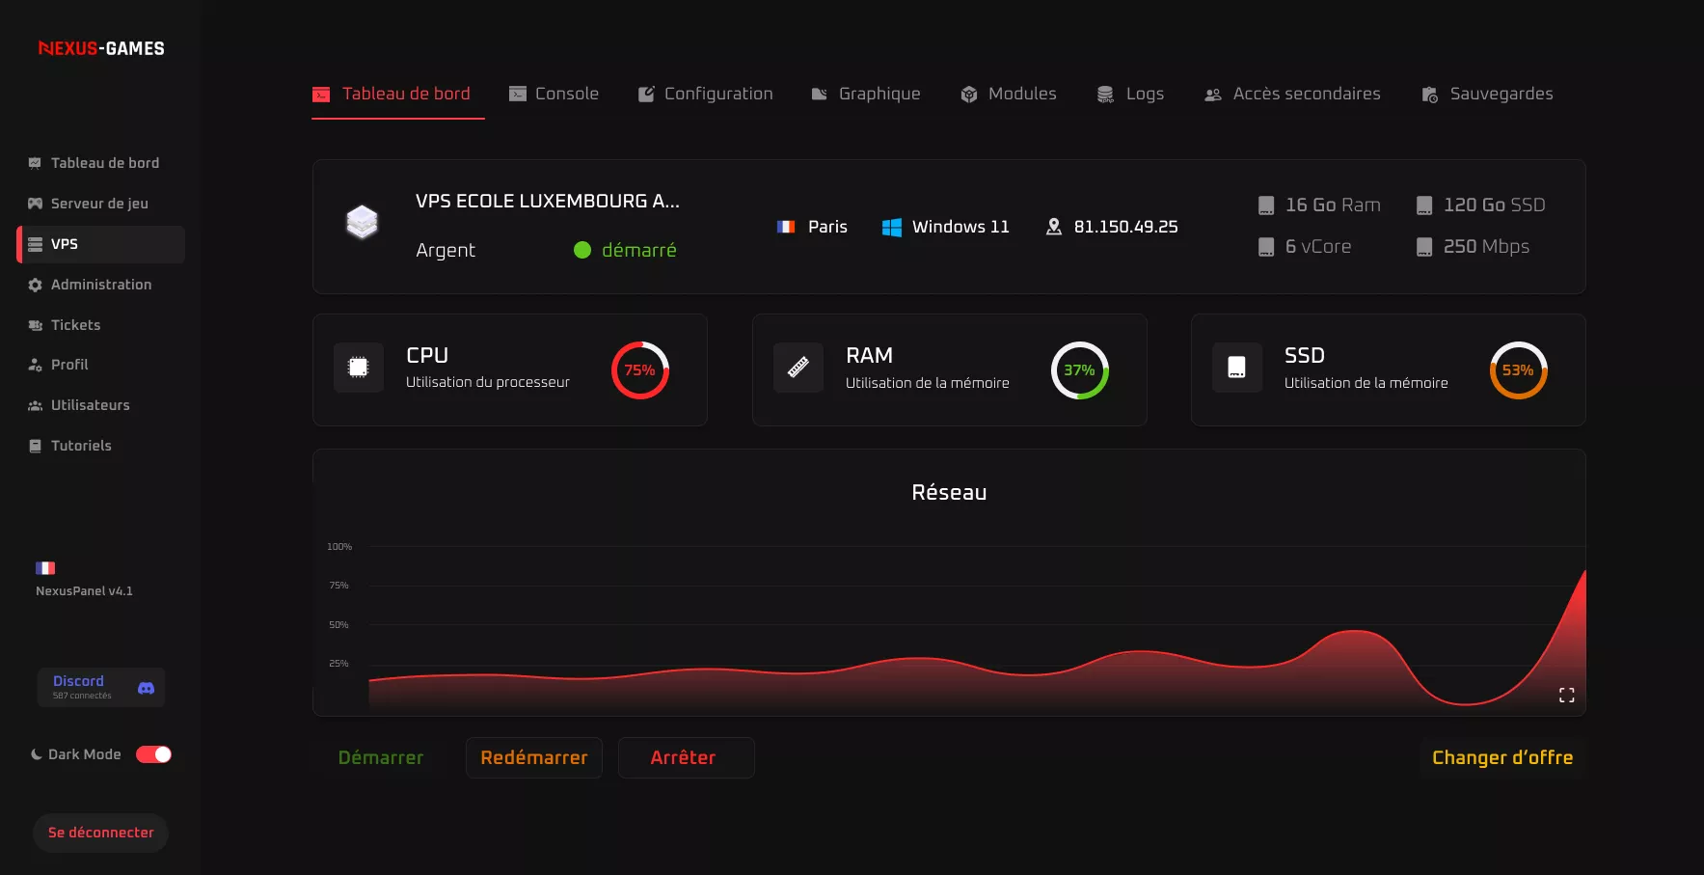The width and height of the screenshot is (1704, 875).
Task: Click the RAM 37% usage gauge
Action: pyautogui.click(x=1080, y=370)
